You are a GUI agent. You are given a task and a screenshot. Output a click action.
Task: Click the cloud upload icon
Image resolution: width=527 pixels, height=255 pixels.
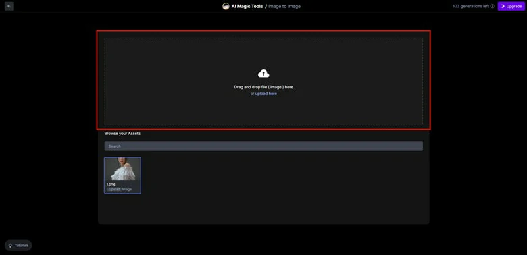coord(263,74)
